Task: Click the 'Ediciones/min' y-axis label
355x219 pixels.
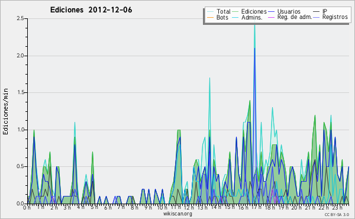Action: (5, 111)
